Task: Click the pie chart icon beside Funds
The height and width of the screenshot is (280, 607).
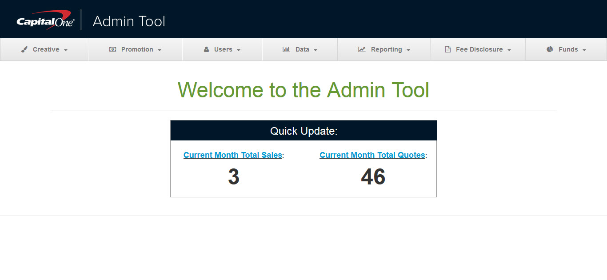Action: point(550,49)
